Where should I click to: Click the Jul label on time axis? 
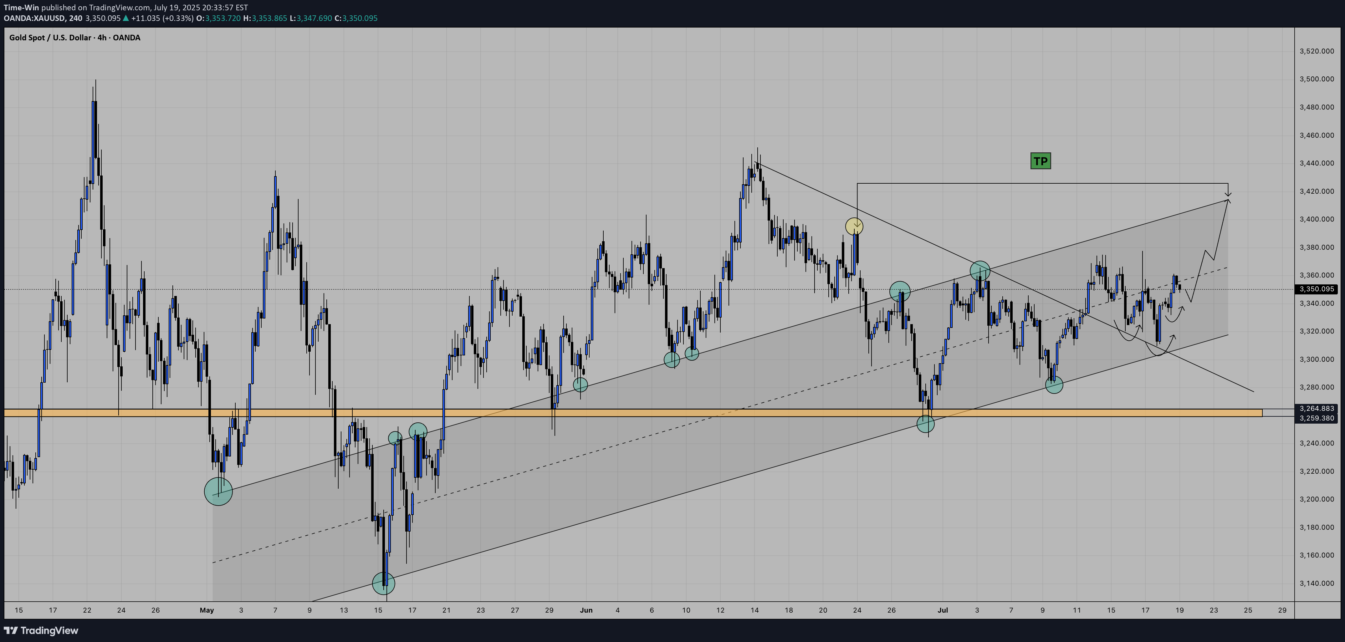943,610
